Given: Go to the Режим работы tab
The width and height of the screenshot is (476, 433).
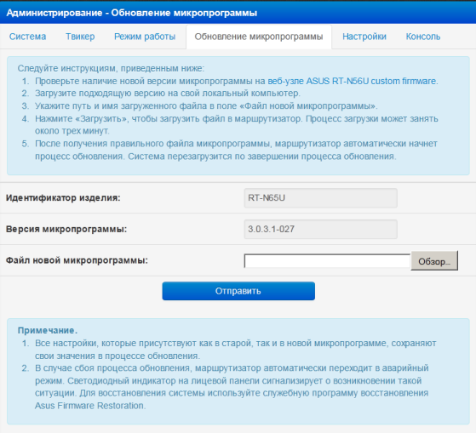Looking at the screenshot, I should (x=145, y=37).
